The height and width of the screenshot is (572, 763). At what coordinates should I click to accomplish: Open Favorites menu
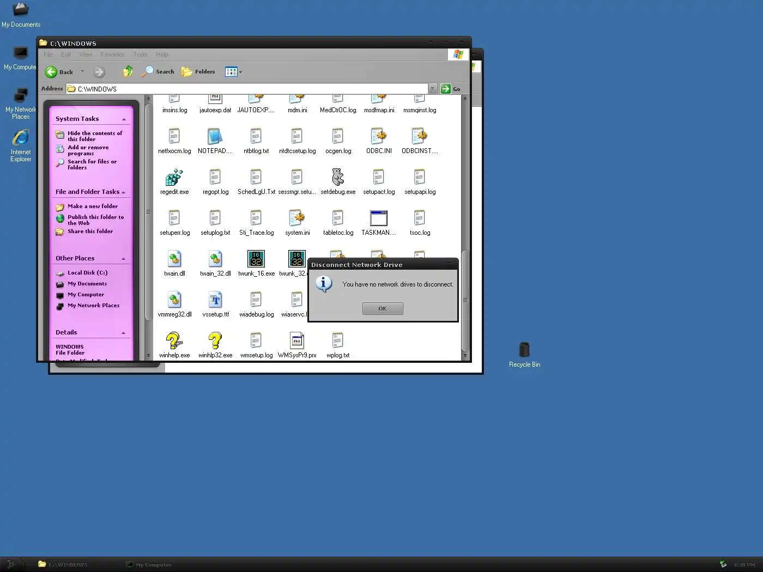(112, 54)
